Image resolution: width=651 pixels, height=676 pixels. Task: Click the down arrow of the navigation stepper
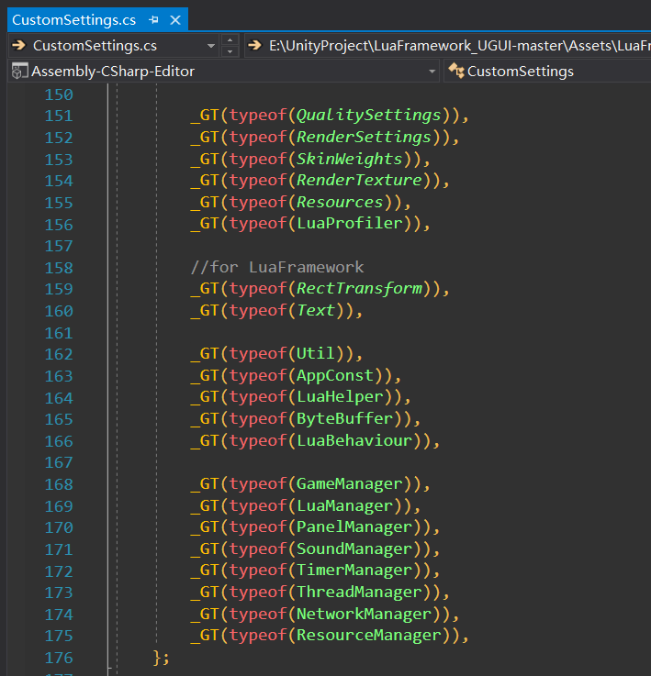(x=230, y=51)
